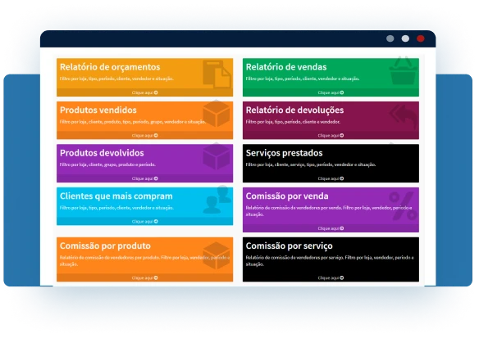Click filter description under Serviços prestados
479x338 pixels.
point(311,164)
